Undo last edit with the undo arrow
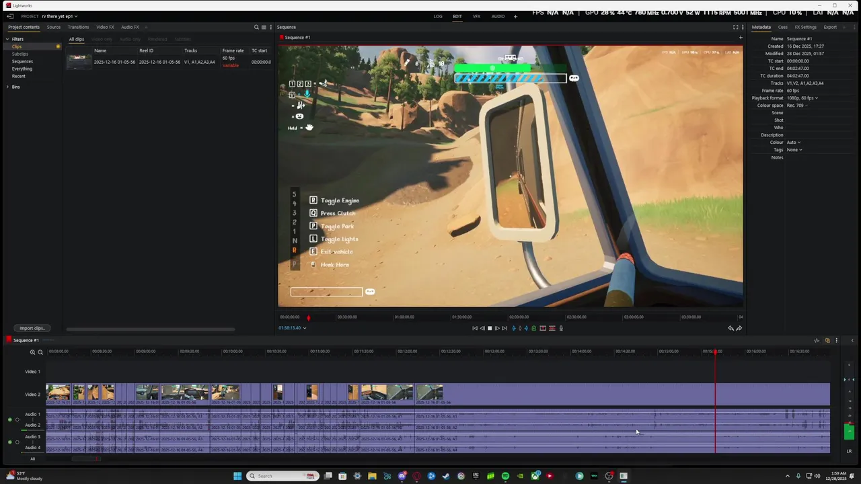The image size is (861, 484). click(731, 328)
